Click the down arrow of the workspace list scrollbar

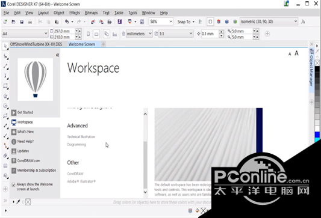(145, 192)
